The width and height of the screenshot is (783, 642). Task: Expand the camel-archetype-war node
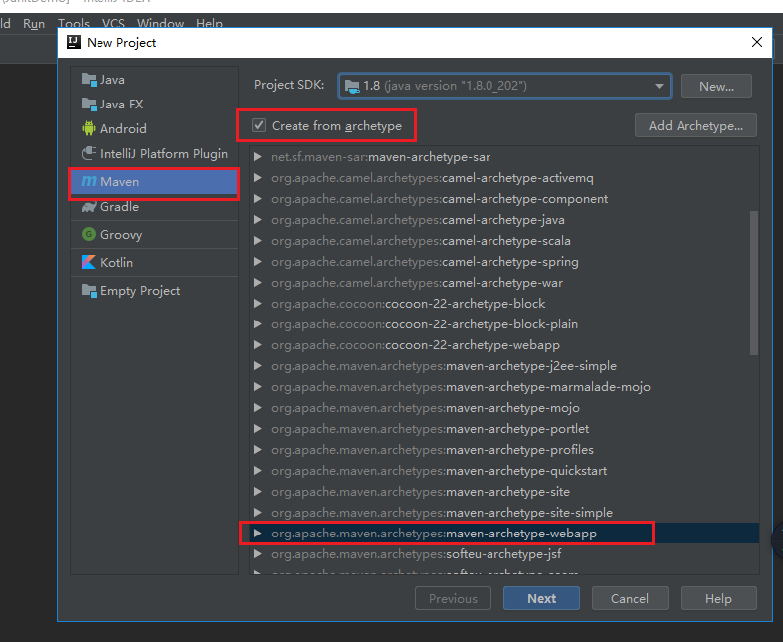pyautogui.click(x=257, y=283)
